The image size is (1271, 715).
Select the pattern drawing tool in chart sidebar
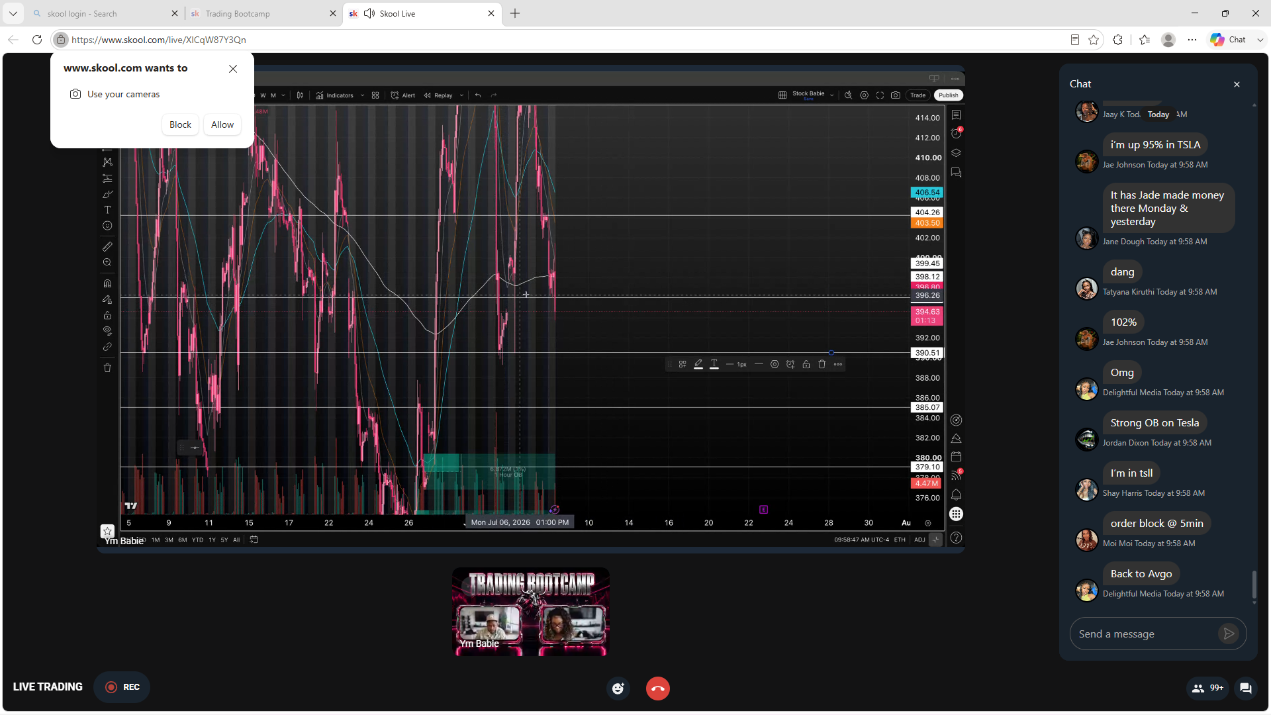(107, 162)
